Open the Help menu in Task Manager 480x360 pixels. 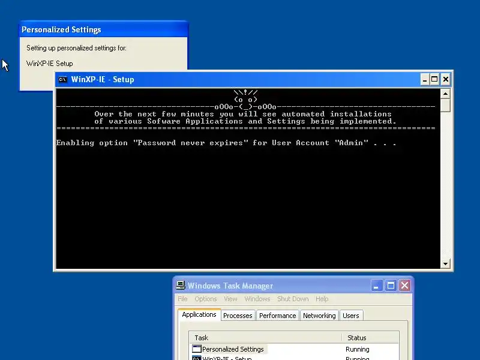point(322,299)
